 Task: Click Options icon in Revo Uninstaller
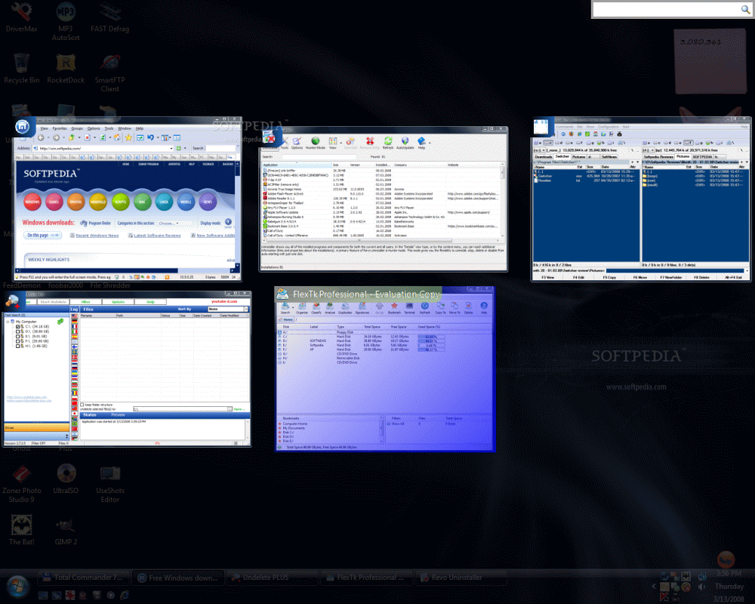(x=297, y=143)
